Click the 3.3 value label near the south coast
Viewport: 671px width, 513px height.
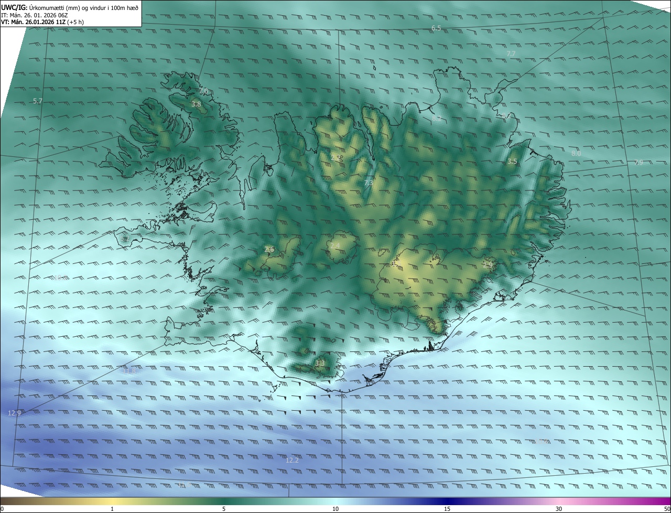click(x=320, y=363)
